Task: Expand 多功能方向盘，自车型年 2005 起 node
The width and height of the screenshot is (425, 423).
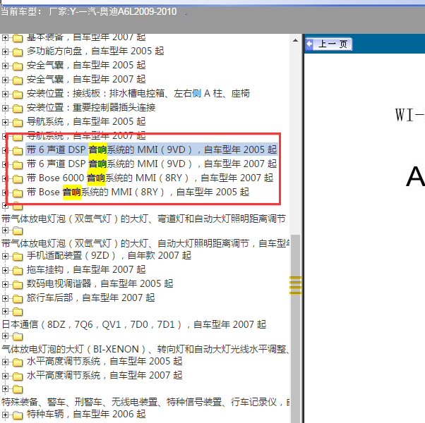Action: pos(5,51)
